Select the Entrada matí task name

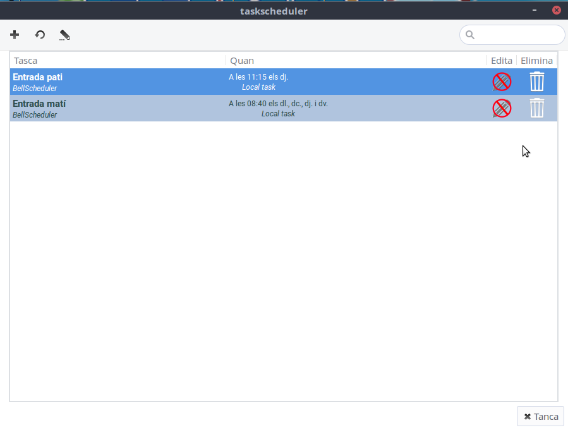tap(39, 104)
